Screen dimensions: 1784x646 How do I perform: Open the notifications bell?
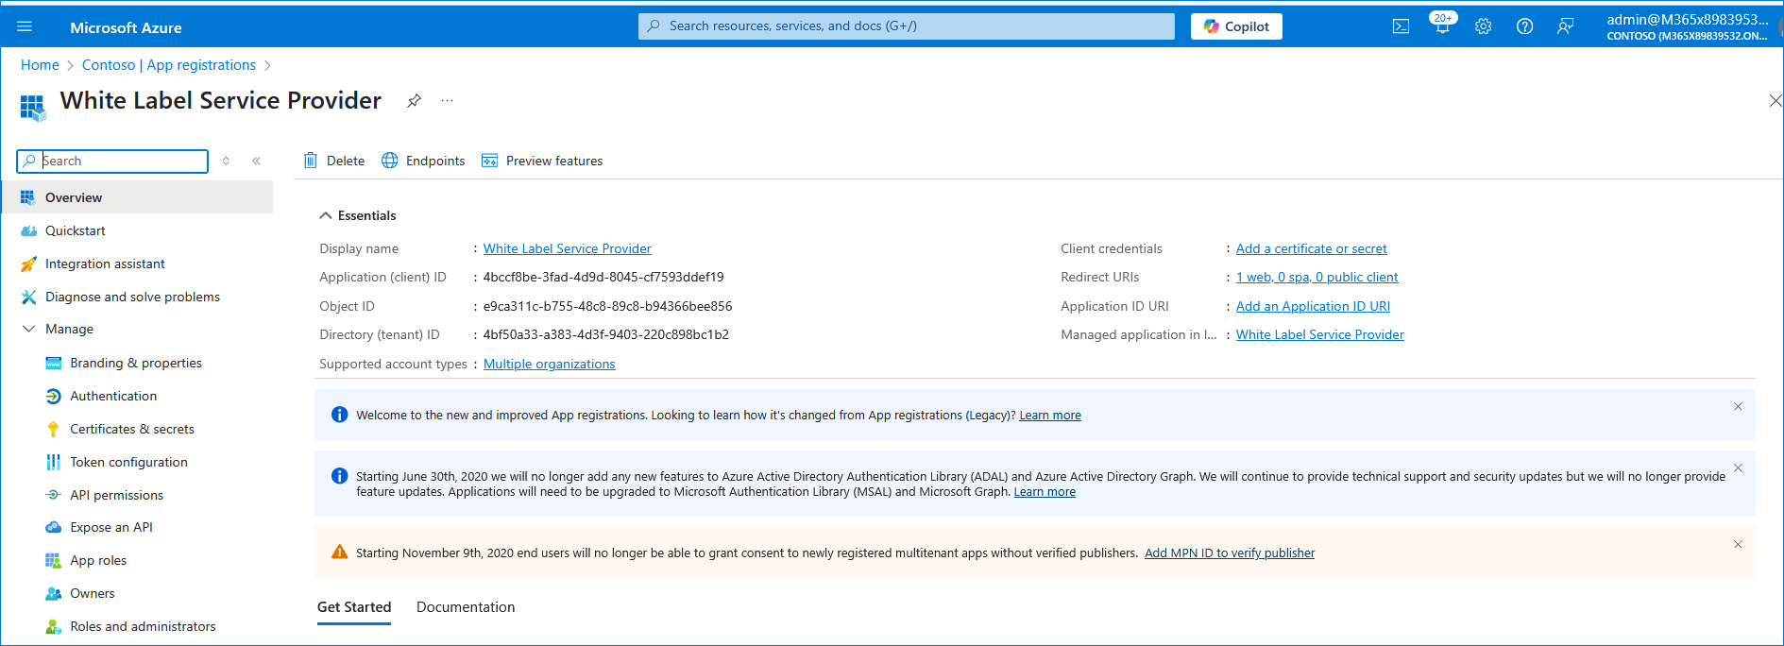click(x=1441, y=26)
